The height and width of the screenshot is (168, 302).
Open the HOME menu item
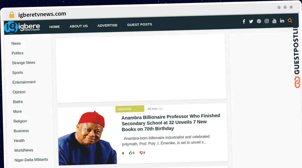(55, 27)
